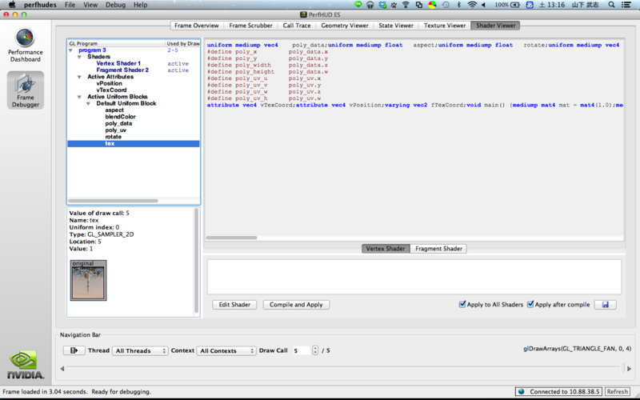Click the Time Machine clock icon
The height and width of the screenshot is (400, 640).
(x=446, y=5)
